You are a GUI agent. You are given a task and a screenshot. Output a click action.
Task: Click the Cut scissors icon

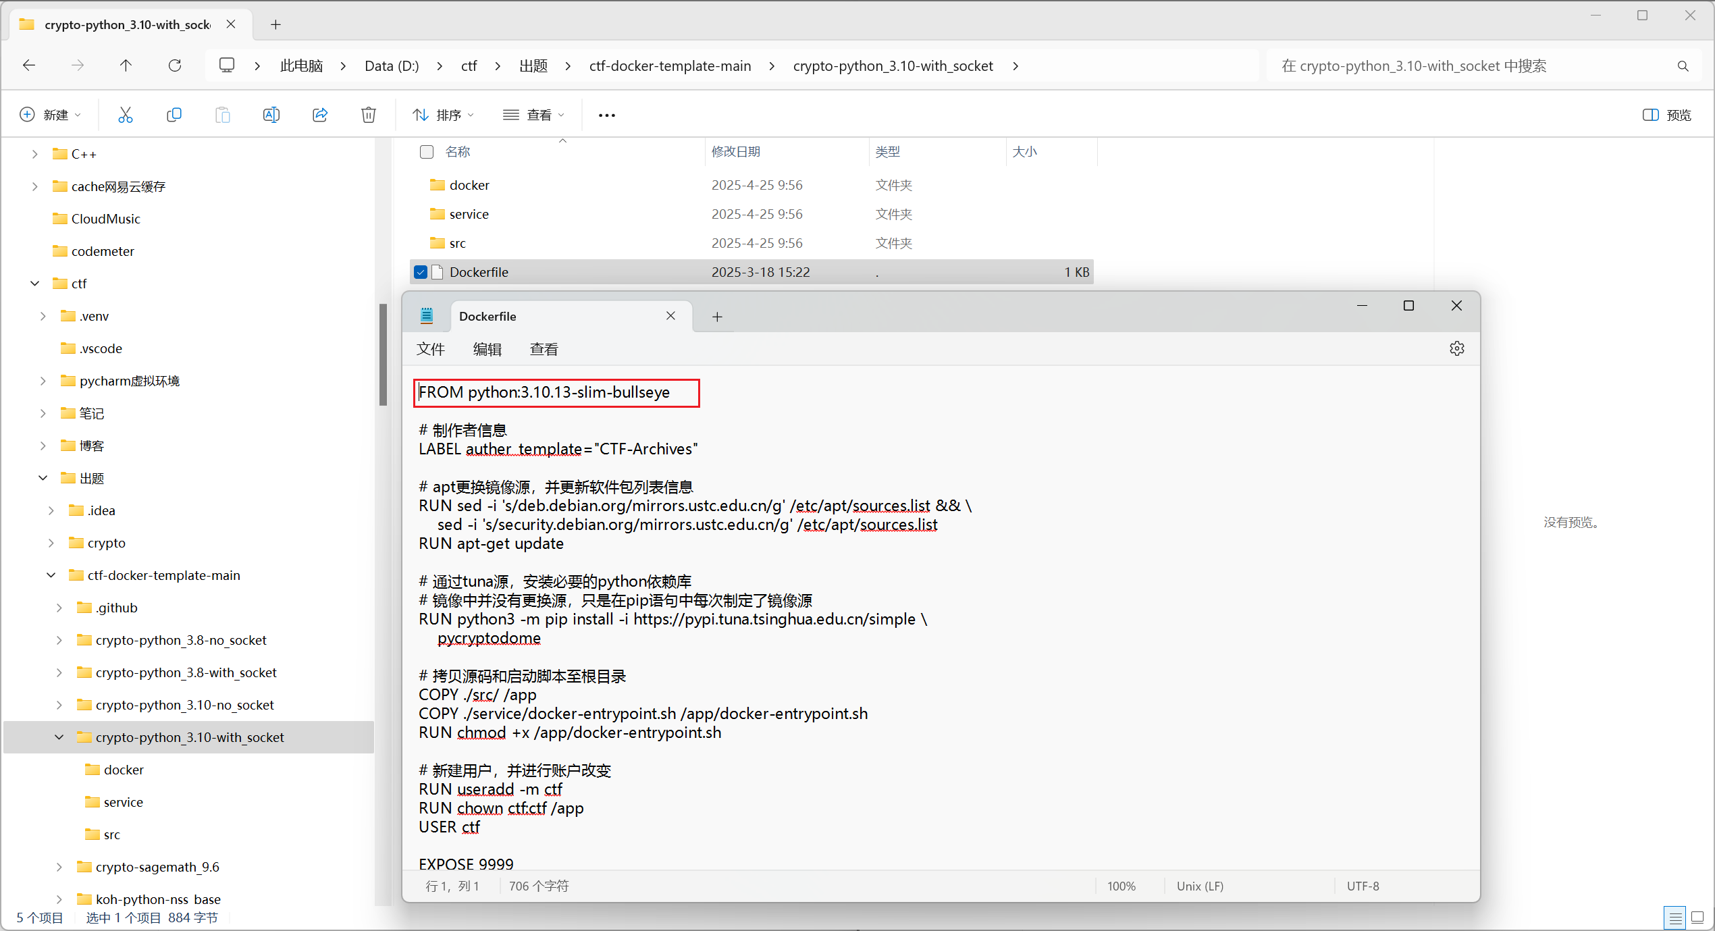pos(126,115)
